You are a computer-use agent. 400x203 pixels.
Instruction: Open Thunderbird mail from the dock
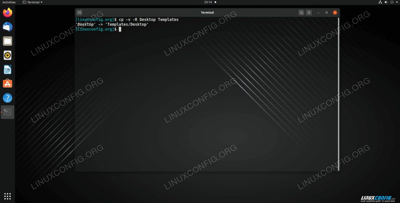coord(7,27)
